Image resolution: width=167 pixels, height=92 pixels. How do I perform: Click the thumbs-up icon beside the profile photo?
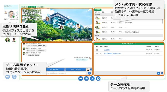pyautogui.click(x=17, y=12)
